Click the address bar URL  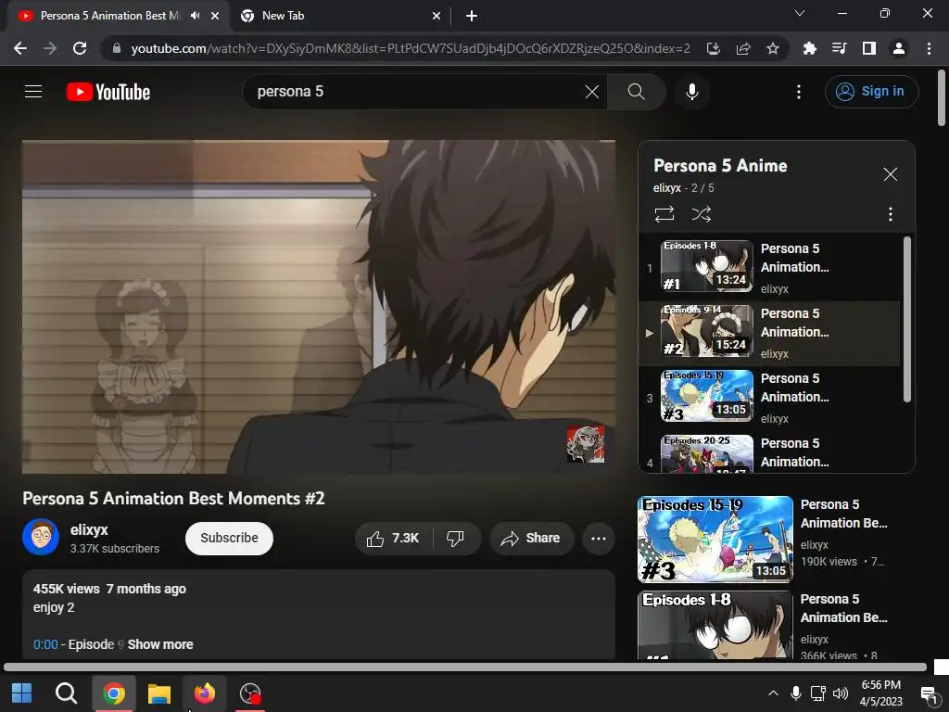(x=411, y=48)
